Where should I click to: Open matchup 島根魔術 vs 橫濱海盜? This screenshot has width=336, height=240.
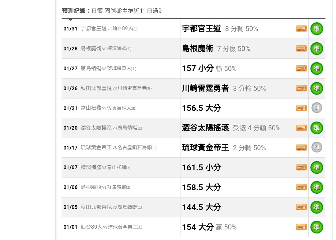tap(106, 48)
